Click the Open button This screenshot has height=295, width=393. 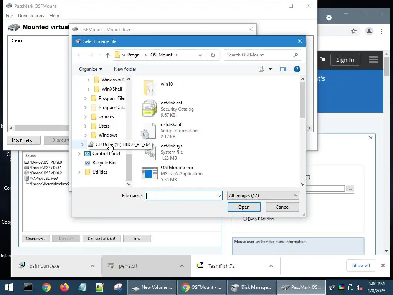(244, 207)
